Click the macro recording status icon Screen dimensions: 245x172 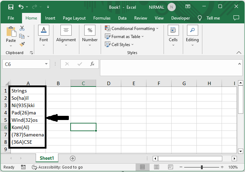click(23, 167)
